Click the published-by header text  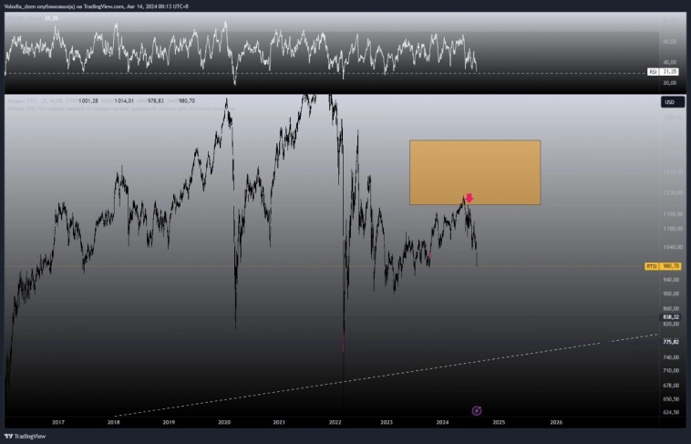click(96, 6)
